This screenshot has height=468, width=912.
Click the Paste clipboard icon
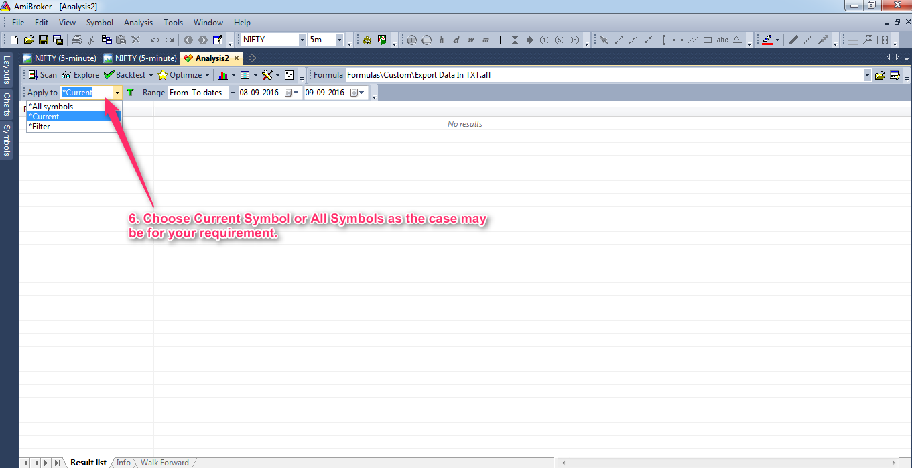[x=121, y=40]
